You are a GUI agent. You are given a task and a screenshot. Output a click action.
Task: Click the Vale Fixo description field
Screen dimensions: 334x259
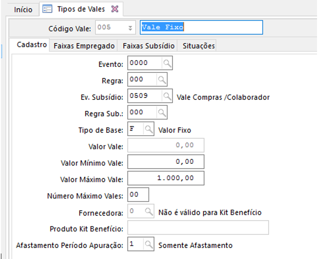[202, 28]
